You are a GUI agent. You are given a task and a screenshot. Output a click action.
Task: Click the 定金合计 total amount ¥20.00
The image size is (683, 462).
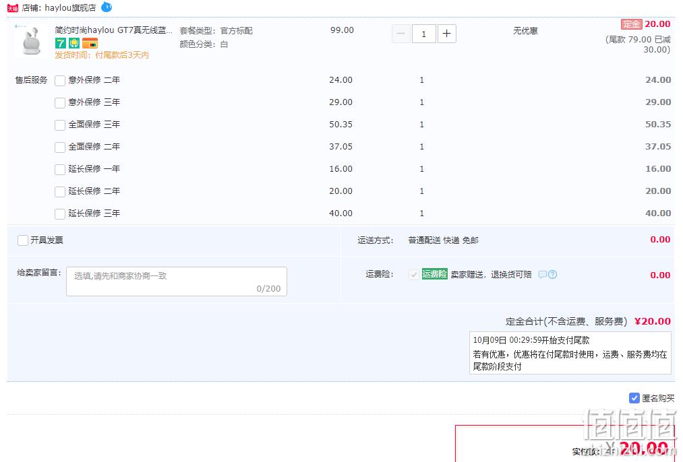coord(653,321)
